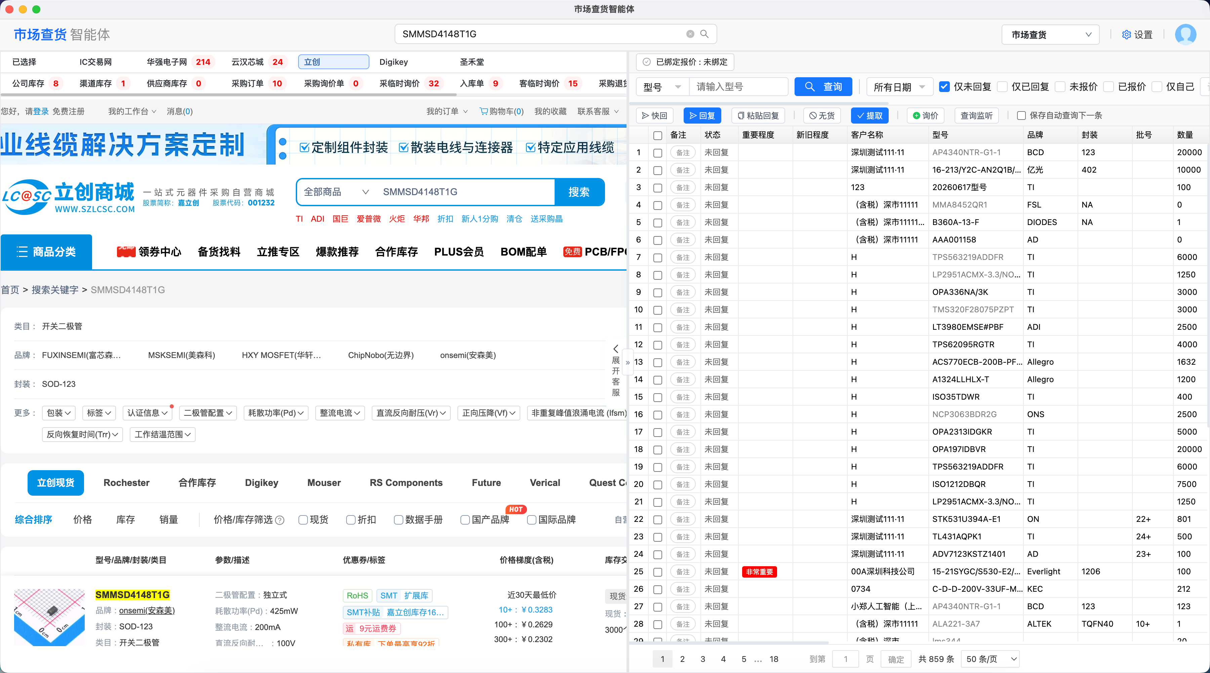Open the 50 条/页 page size dropdown
Screen dimensions: 1210x673
pos(991,659)
